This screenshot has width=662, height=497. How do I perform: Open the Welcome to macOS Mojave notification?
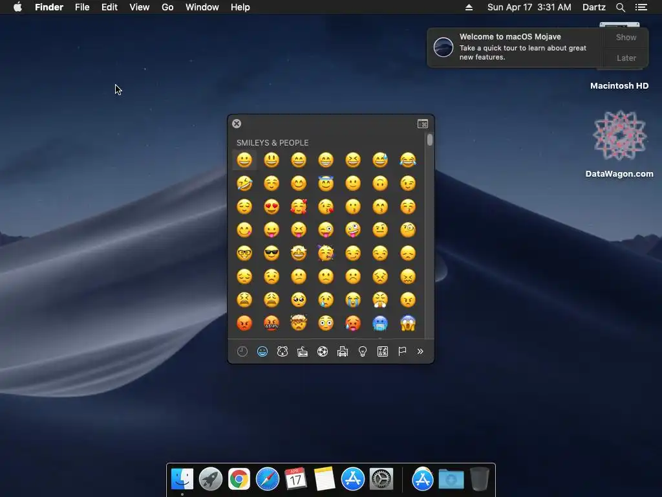pos(515,47)
